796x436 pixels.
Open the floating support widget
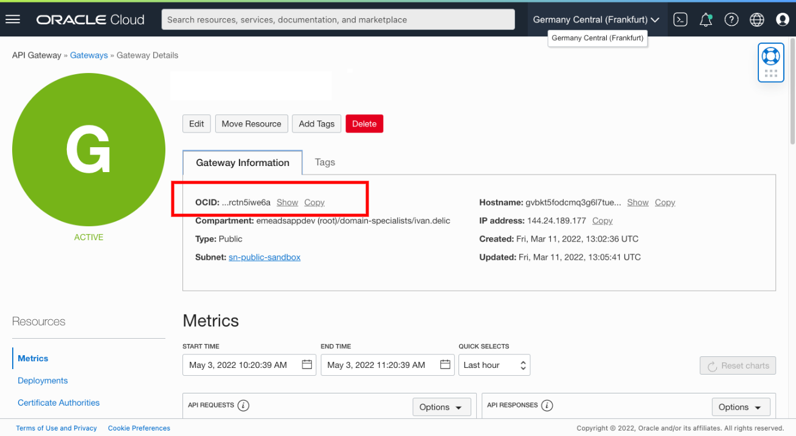[770, 62]
